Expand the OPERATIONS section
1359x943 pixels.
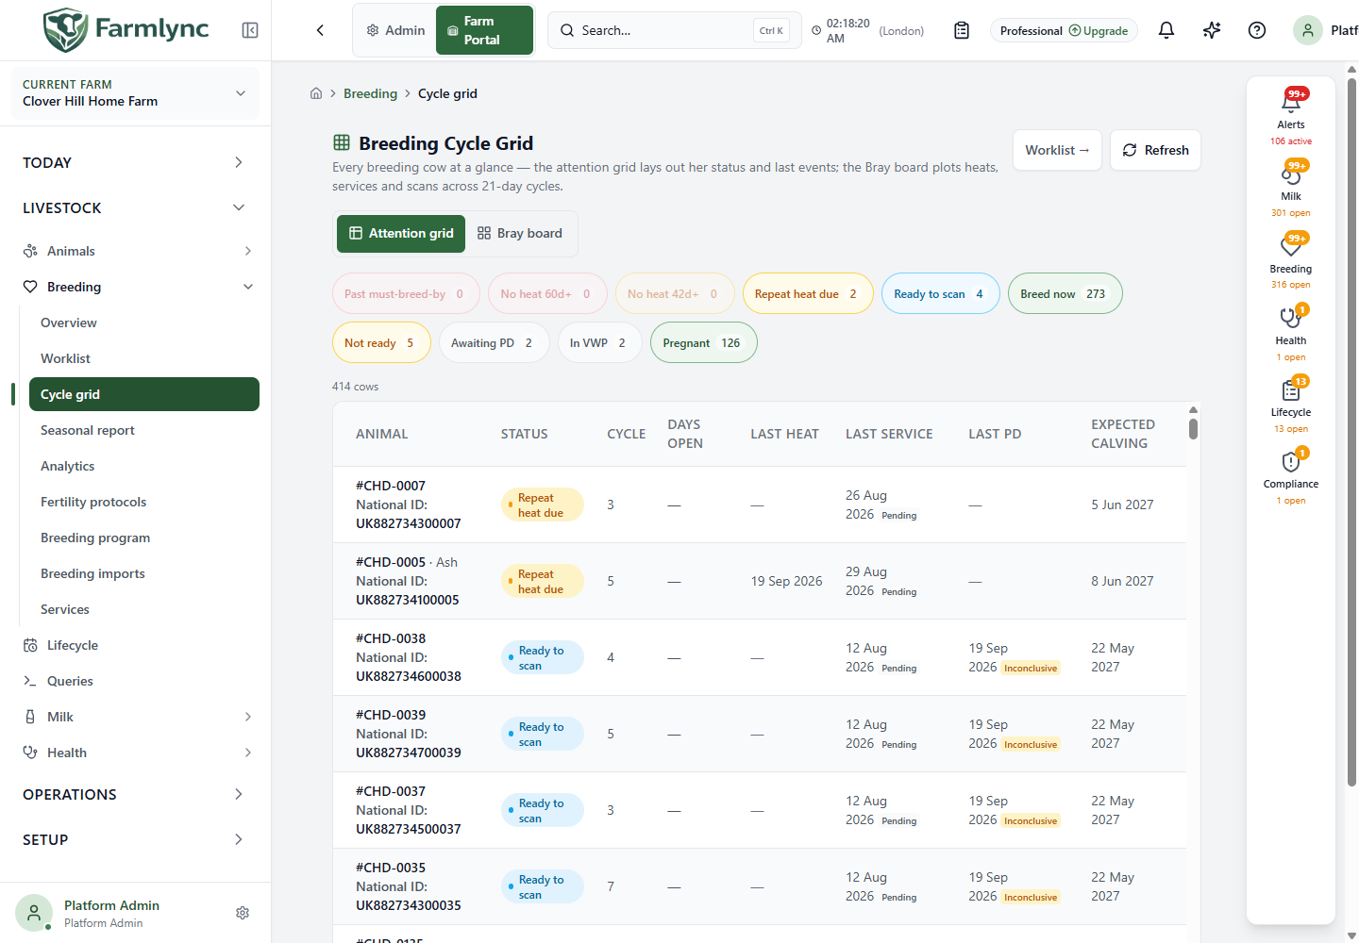point(135,794)
